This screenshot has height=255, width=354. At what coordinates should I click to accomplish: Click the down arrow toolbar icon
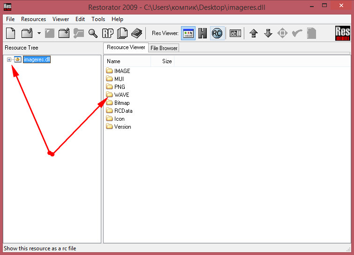point(268,33)
